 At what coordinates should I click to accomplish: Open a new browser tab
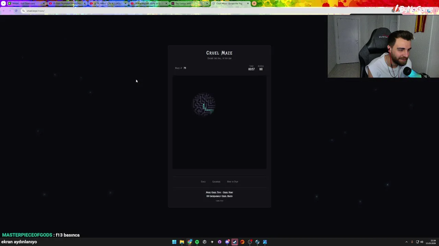tap(254, 3)
